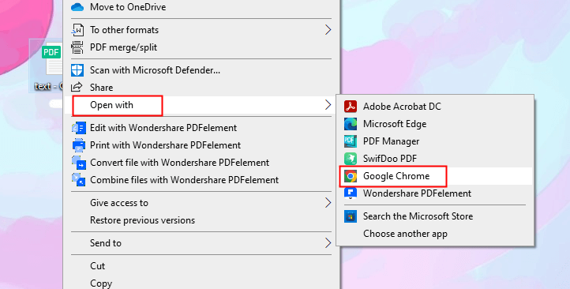Image resolution: width=570 pixels, height=289 pixels.
Task: Expand the To other formats arrow
Action: pyautogui.click(x=328, y=30)
